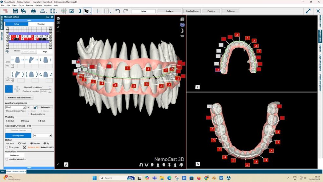Click the tooth spin rotation arrows icon
Image resolution: width=323 pixels, height=182 pixels.
tap(45, 74)
